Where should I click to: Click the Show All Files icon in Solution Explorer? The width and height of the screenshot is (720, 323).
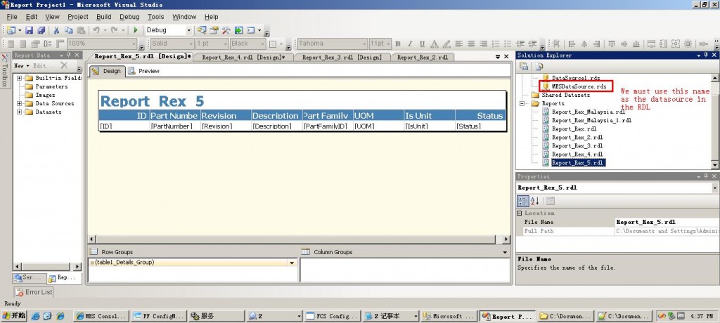tap(539, 67)
